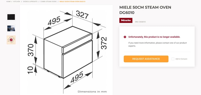Click the Miele 50cm Steam Oven title
The width and height of the screenshot is (201, 95).
click(145, 10)
